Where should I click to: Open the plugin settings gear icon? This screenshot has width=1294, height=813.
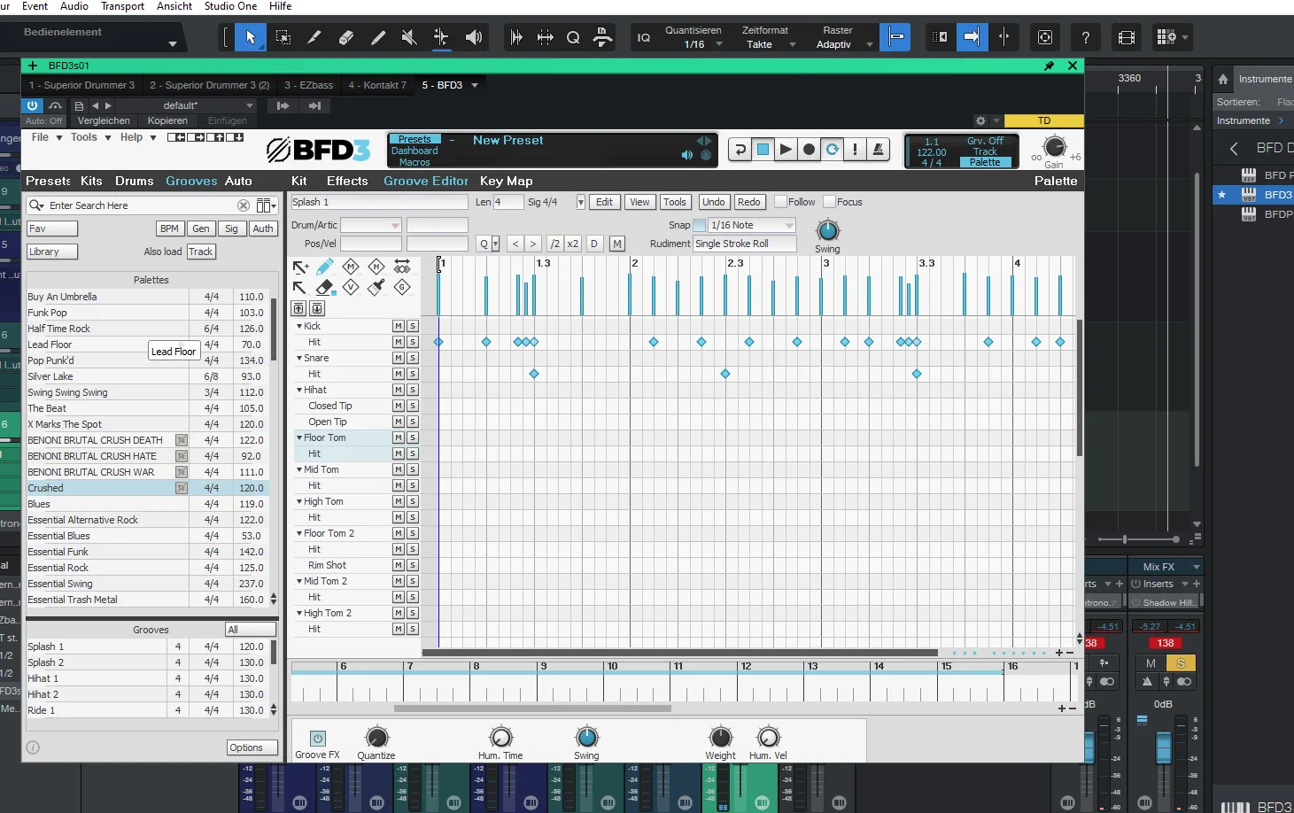pyautogui.click(x=980, y=120)
